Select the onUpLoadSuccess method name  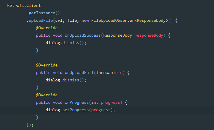click(x=83, y=35)
